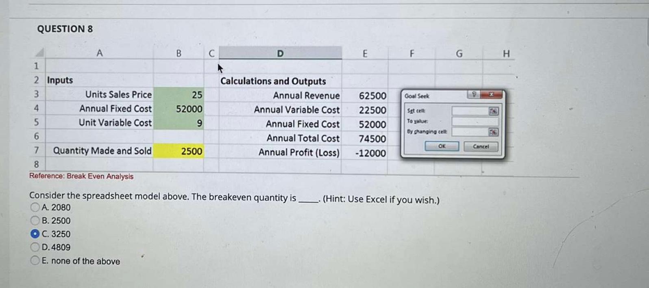
Task: Select column G header
Action: tap(459, 53)
